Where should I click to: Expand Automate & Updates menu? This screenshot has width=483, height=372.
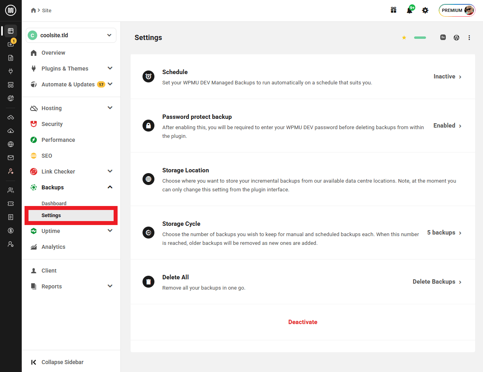[110, 84]
